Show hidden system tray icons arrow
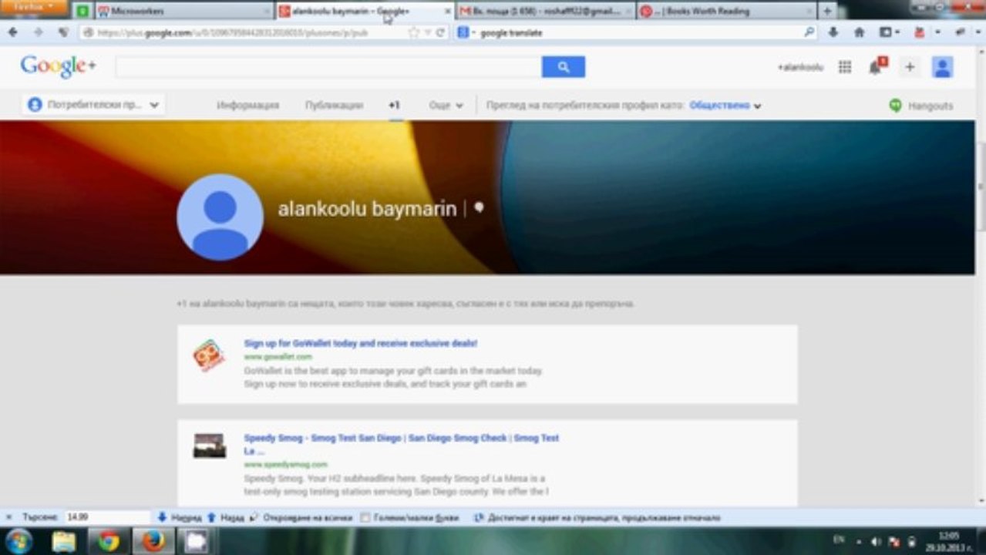Screen dimensions: 986x555 [x=859, y=542]
